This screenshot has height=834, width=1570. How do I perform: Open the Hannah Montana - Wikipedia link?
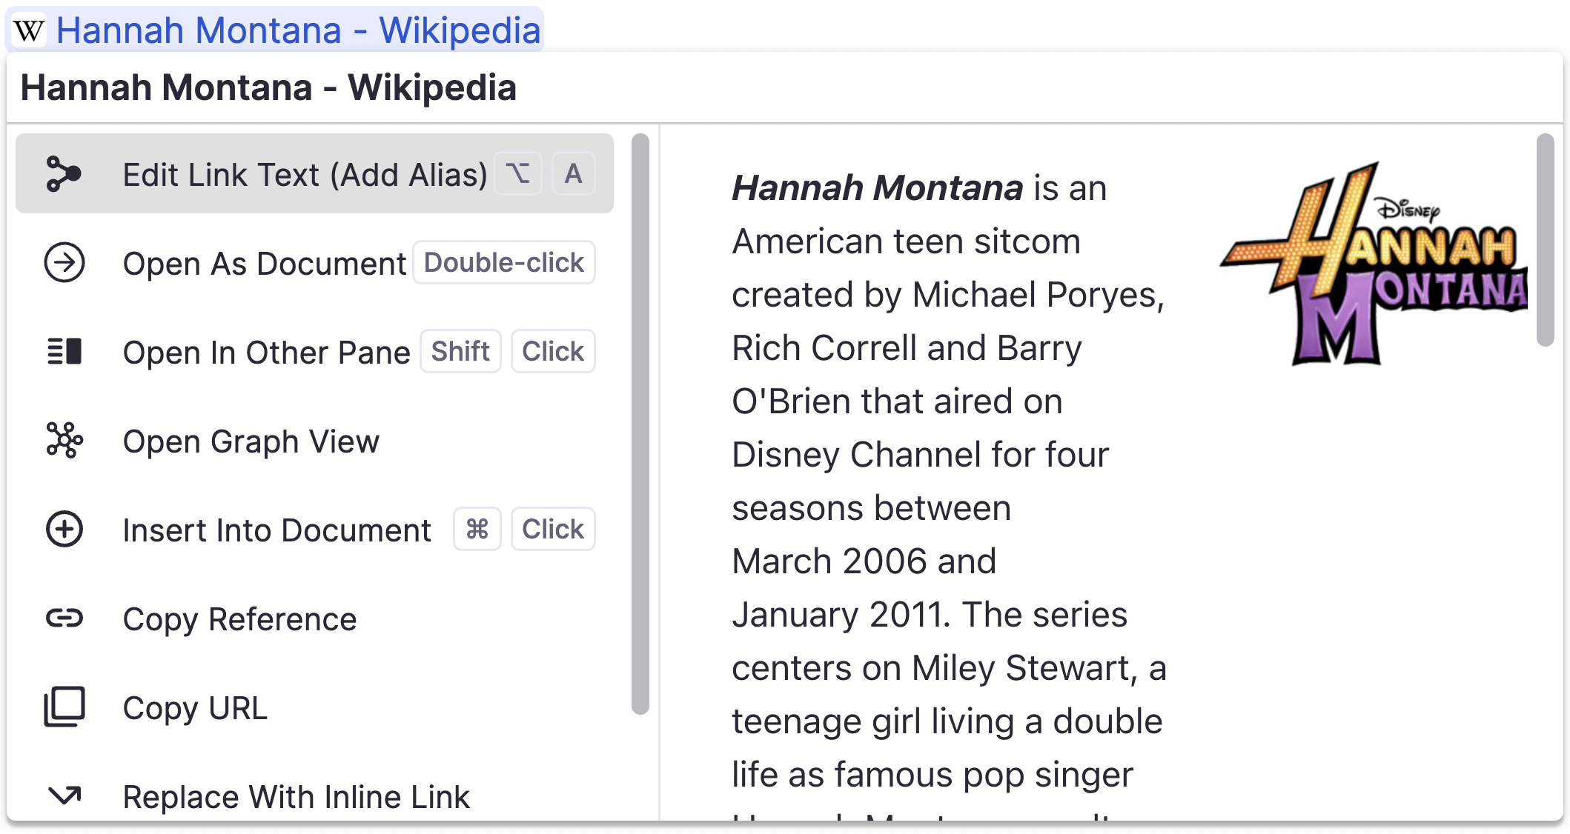tap(298, 30)
